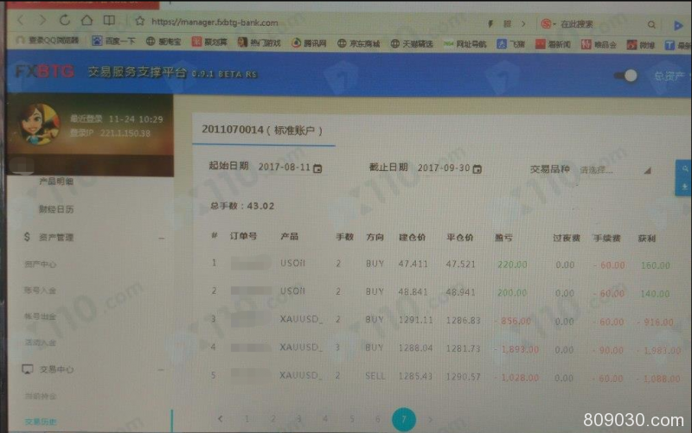
Task: Bookmark page with star icon
Action: click(x=140, y=21)
